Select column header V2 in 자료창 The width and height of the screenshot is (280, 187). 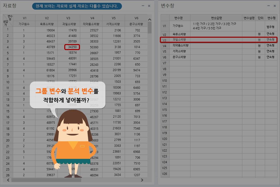coord(47,18)
